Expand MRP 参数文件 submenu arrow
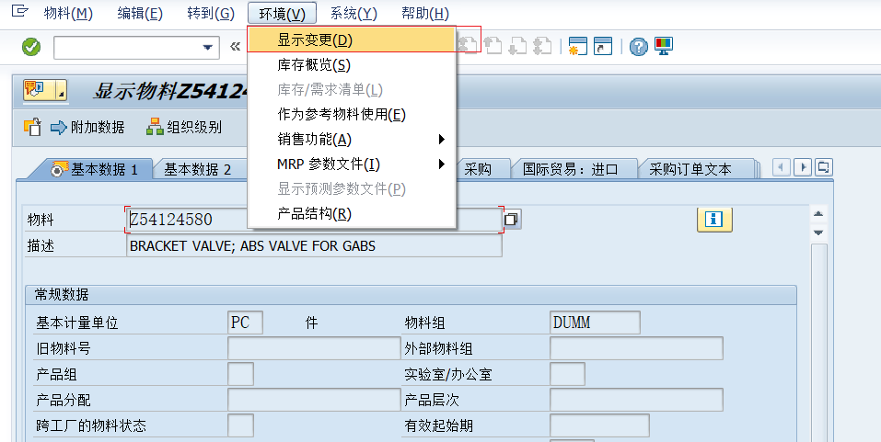The width and height of the screenshot is (881, 442). click(442, 164)
